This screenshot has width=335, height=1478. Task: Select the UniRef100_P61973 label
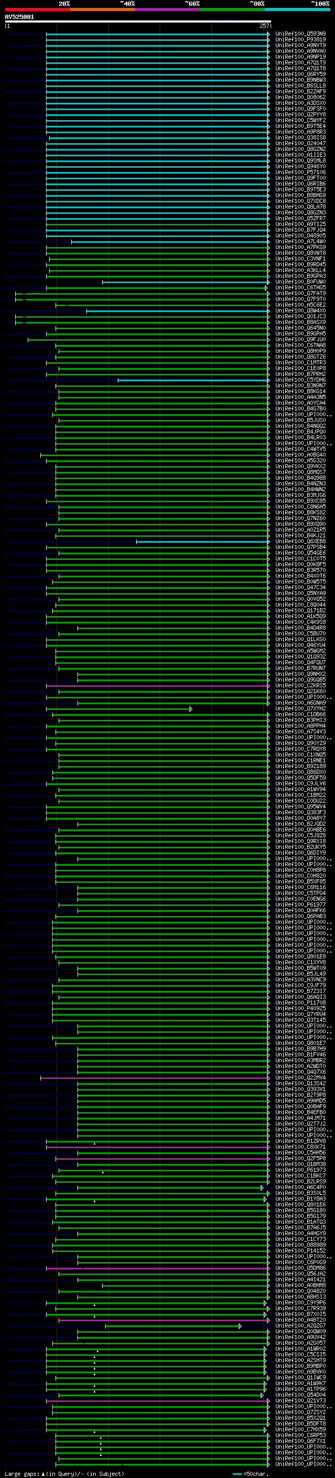(300, 1170)
